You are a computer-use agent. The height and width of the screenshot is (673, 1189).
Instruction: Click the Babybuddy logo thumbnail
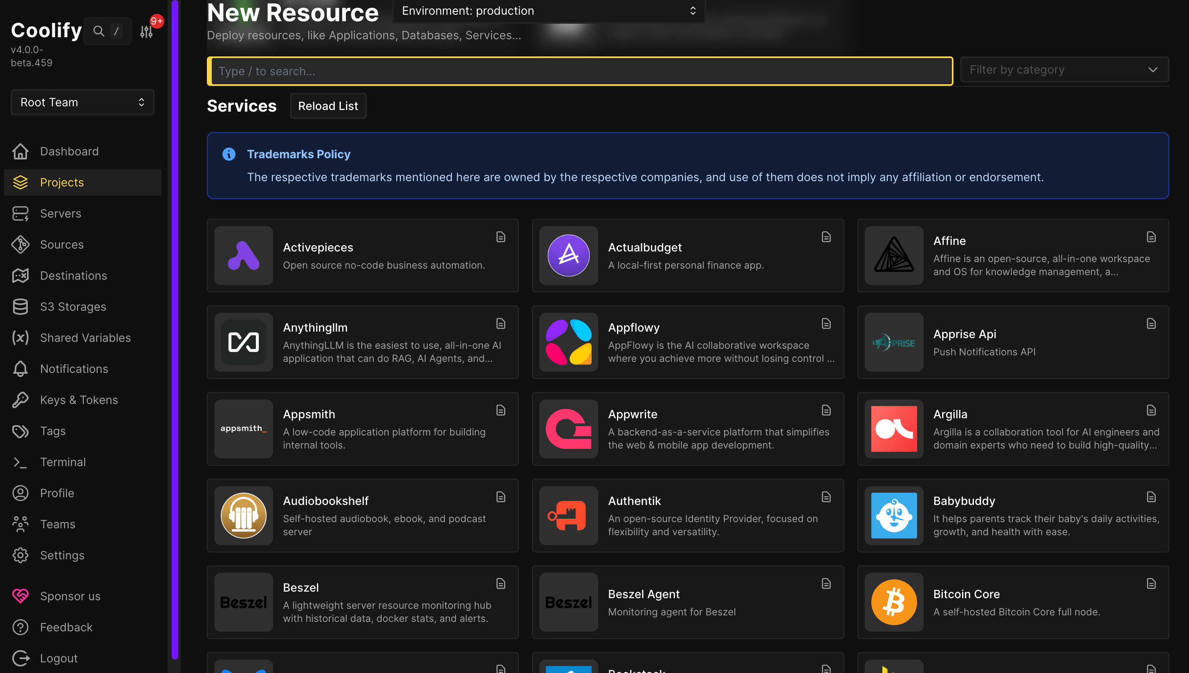(894, 516)
